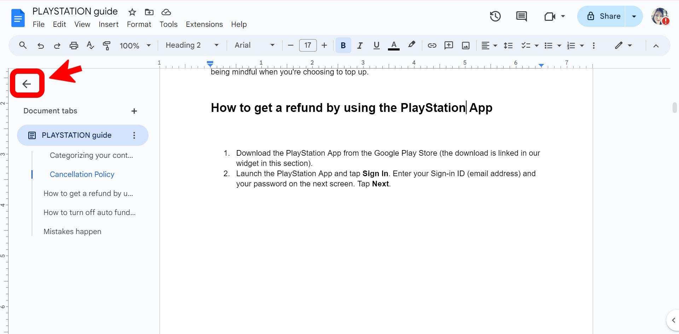This screenshot has width=679, height=334.
Task: Add a comment via toolbar icon
Action: 449,46
